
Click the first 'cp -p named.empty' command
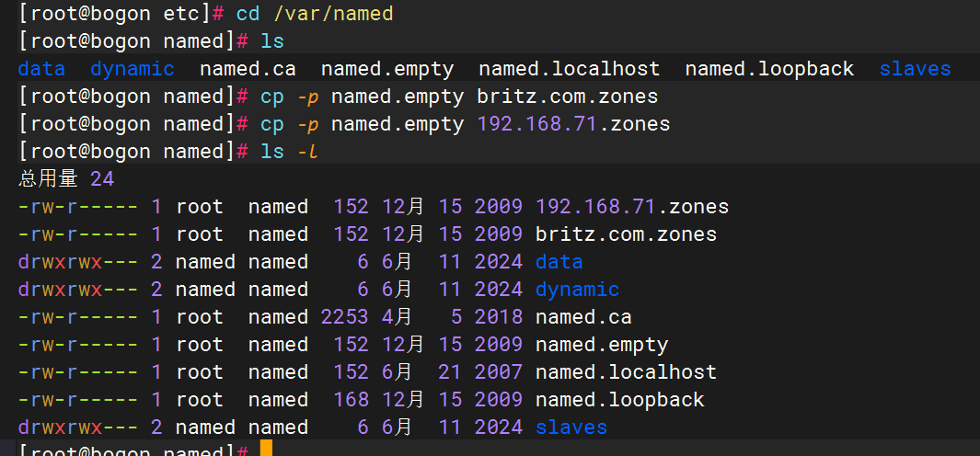pyautogui.click(x=363, y=97)
